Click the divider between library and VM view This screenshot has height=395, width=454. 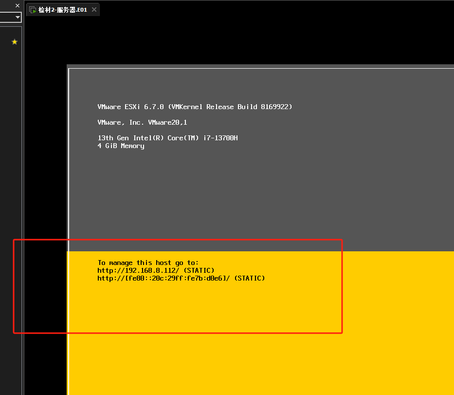[23, 195]
